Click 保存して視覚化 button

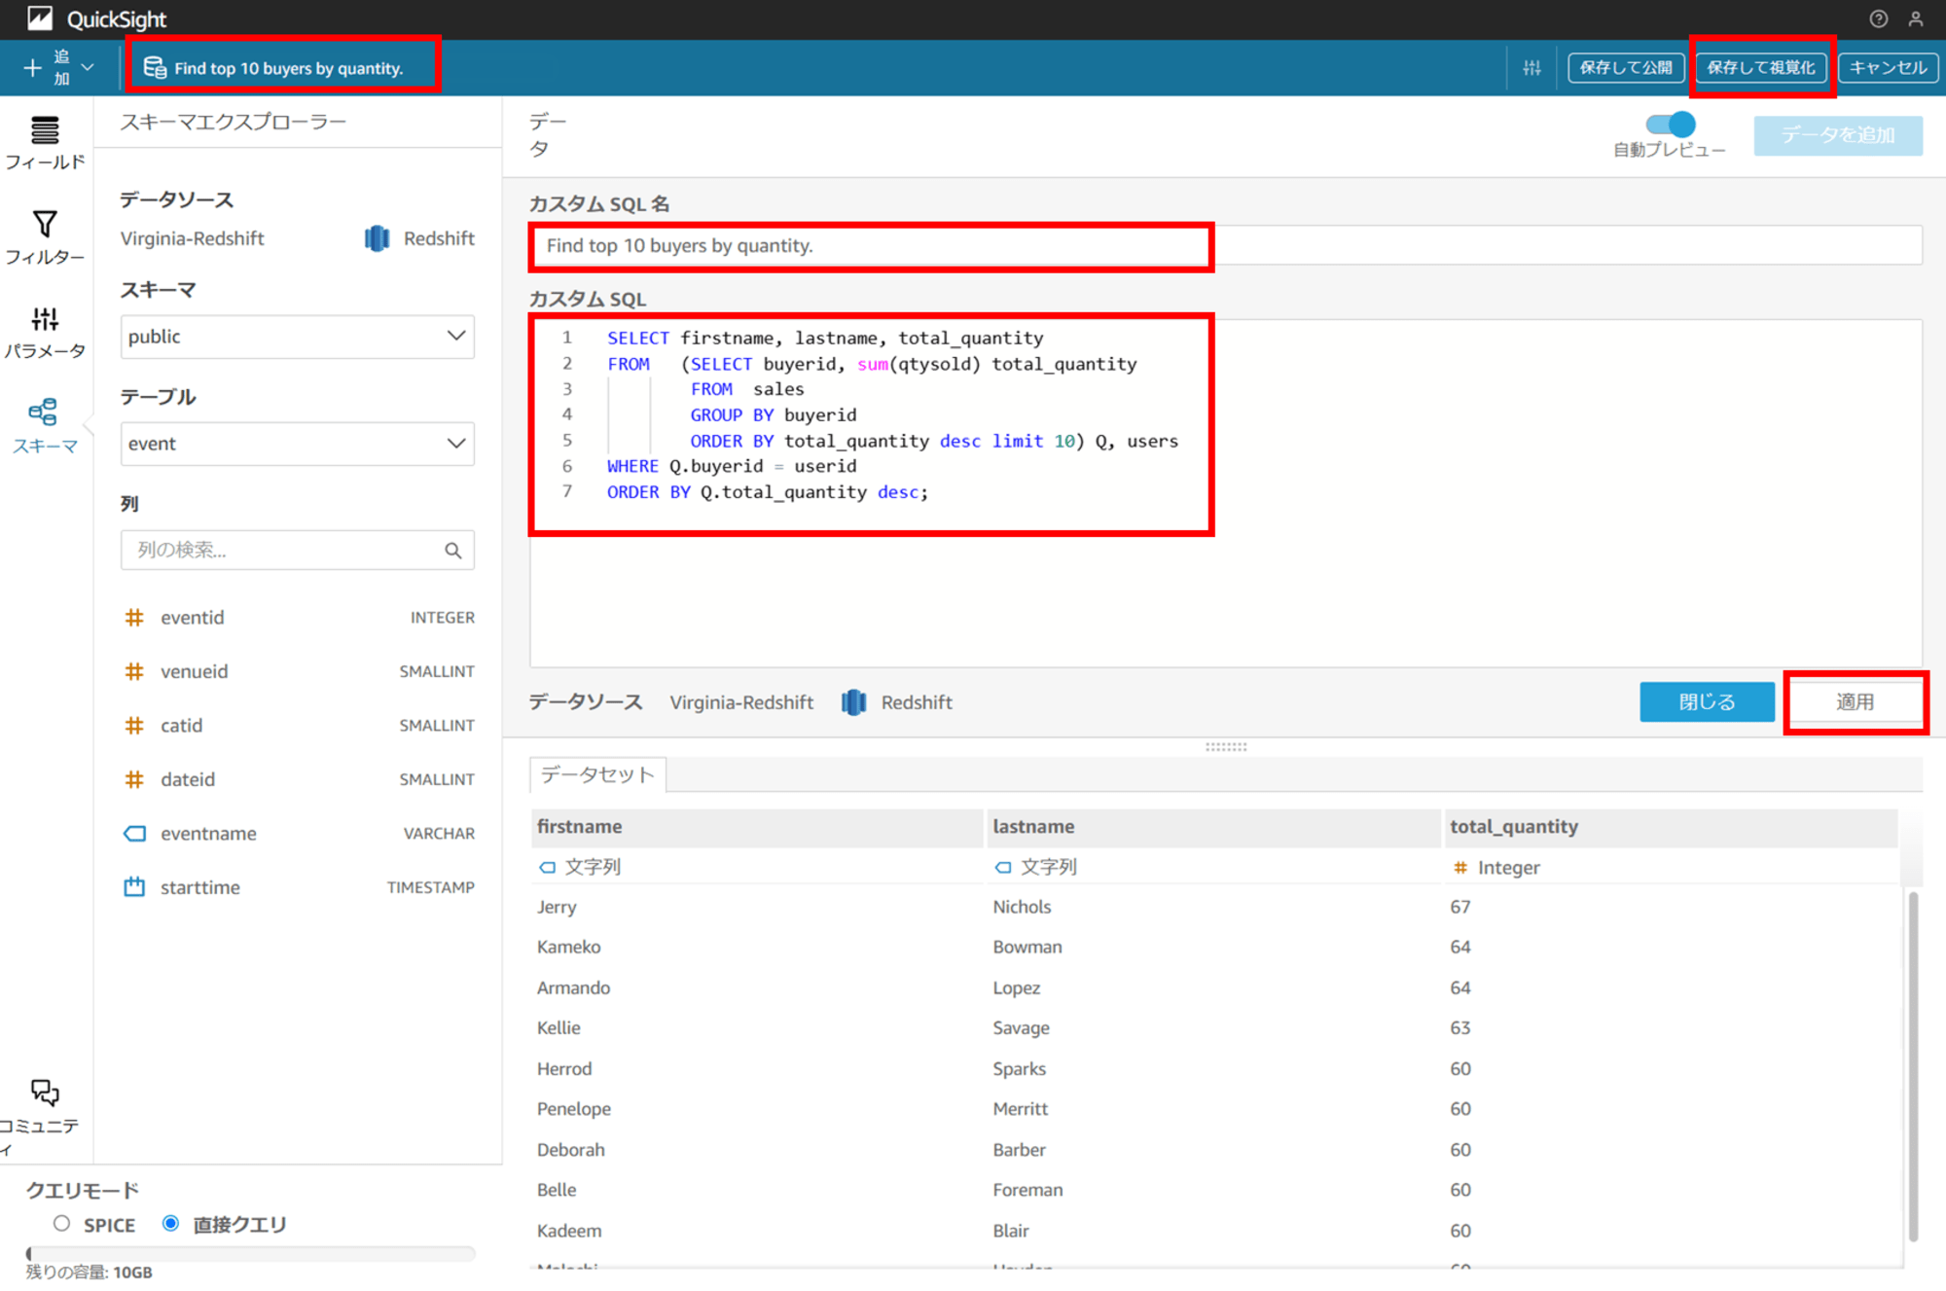tap(1761, 67)
